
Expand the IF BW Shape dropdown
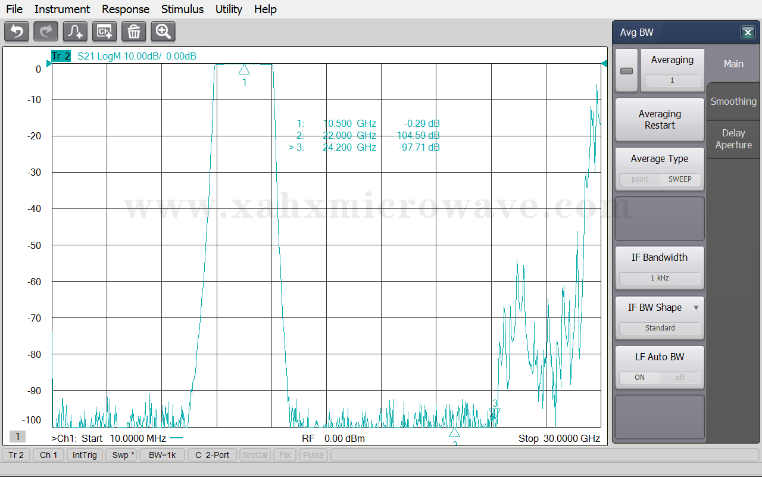(x=696, y=308)
